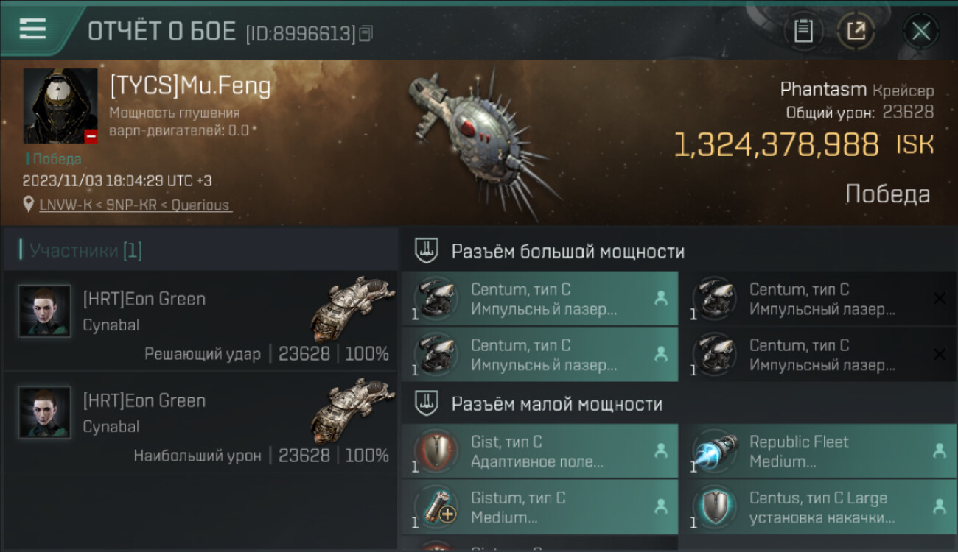Open first Centum type C pulse laser

pos(540,299)
